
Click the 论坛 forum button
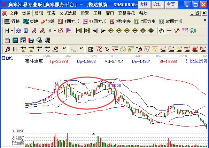coord(157,5)
